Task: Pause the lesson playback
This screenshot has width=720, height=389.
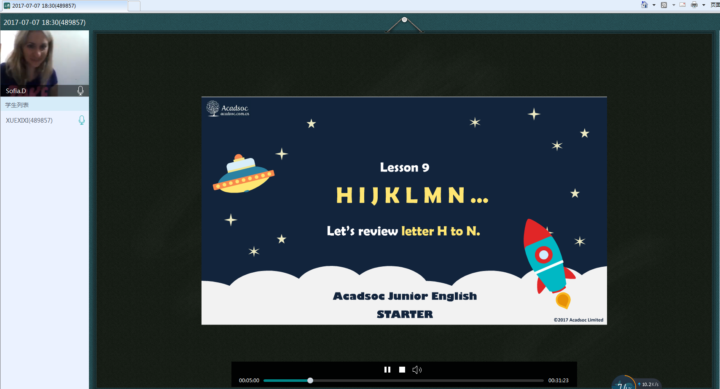Action: [387, 370]
